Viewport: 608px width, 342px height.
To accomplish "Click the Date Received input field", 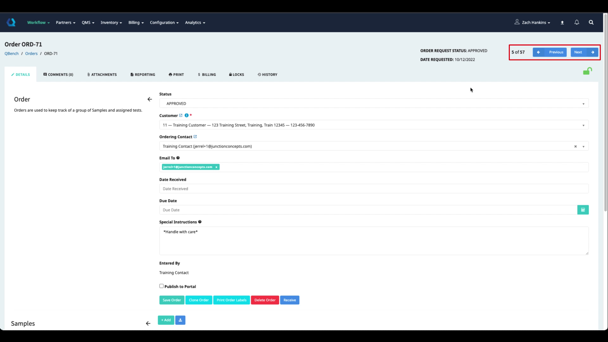I will point(374,189).
